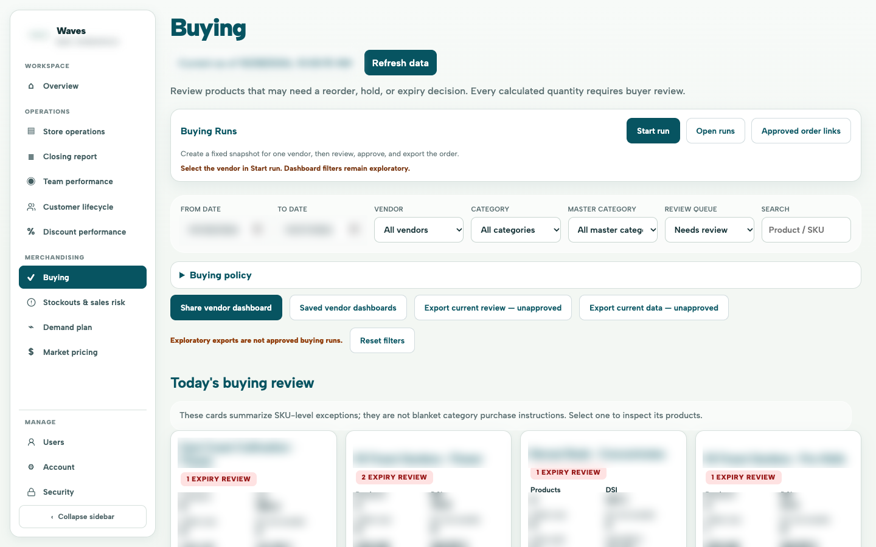This screenshot has height=547, width=876.
Task: Click the Stockouts & sales risk icon
Action: (x=31, y=303)
